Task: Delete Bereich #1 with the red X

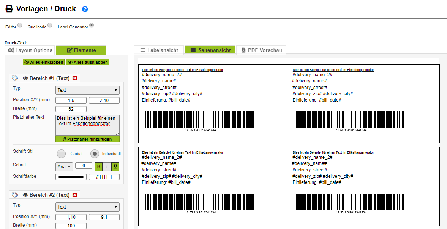Action: tap(75, 78)
